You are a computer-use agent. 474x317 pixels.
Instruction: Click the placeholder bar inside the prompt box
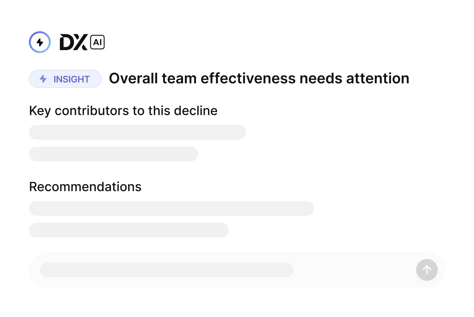point(166,270)
